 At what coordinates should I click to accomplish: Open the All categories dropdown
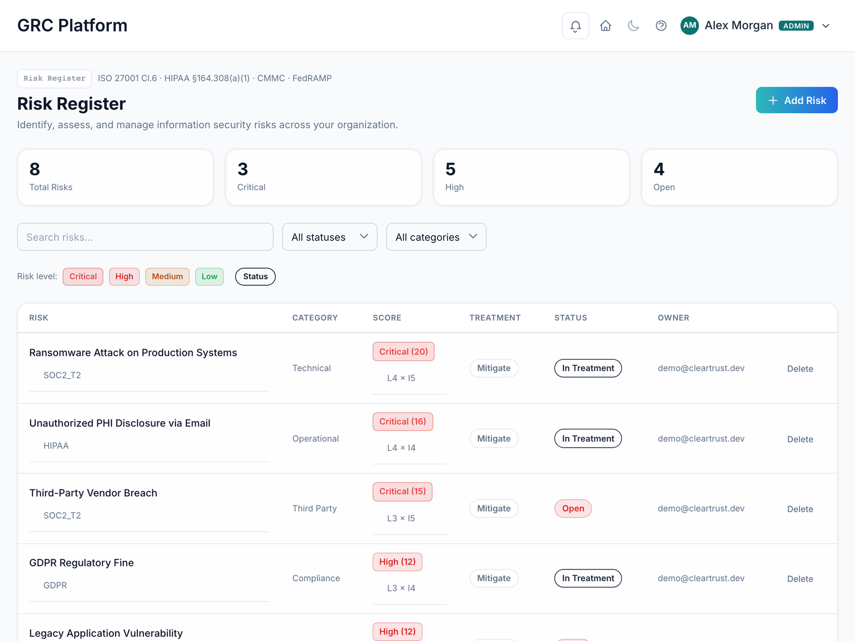coord(436,237)
